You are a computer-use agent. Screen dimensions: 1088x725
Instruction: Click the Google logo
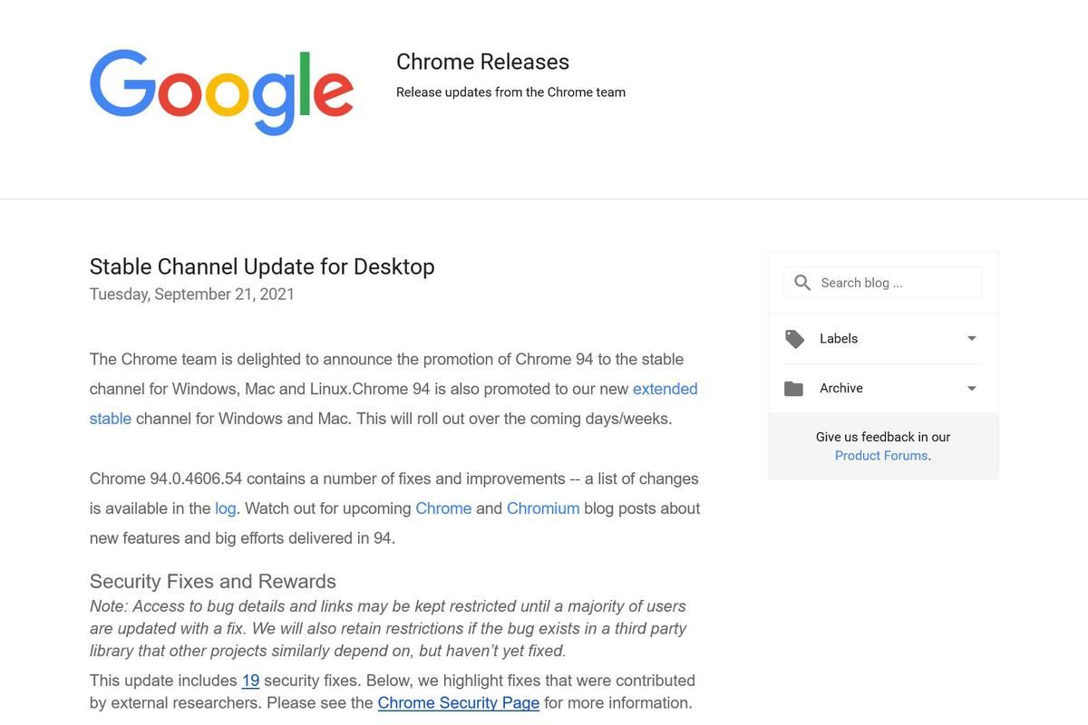point(221,92)
